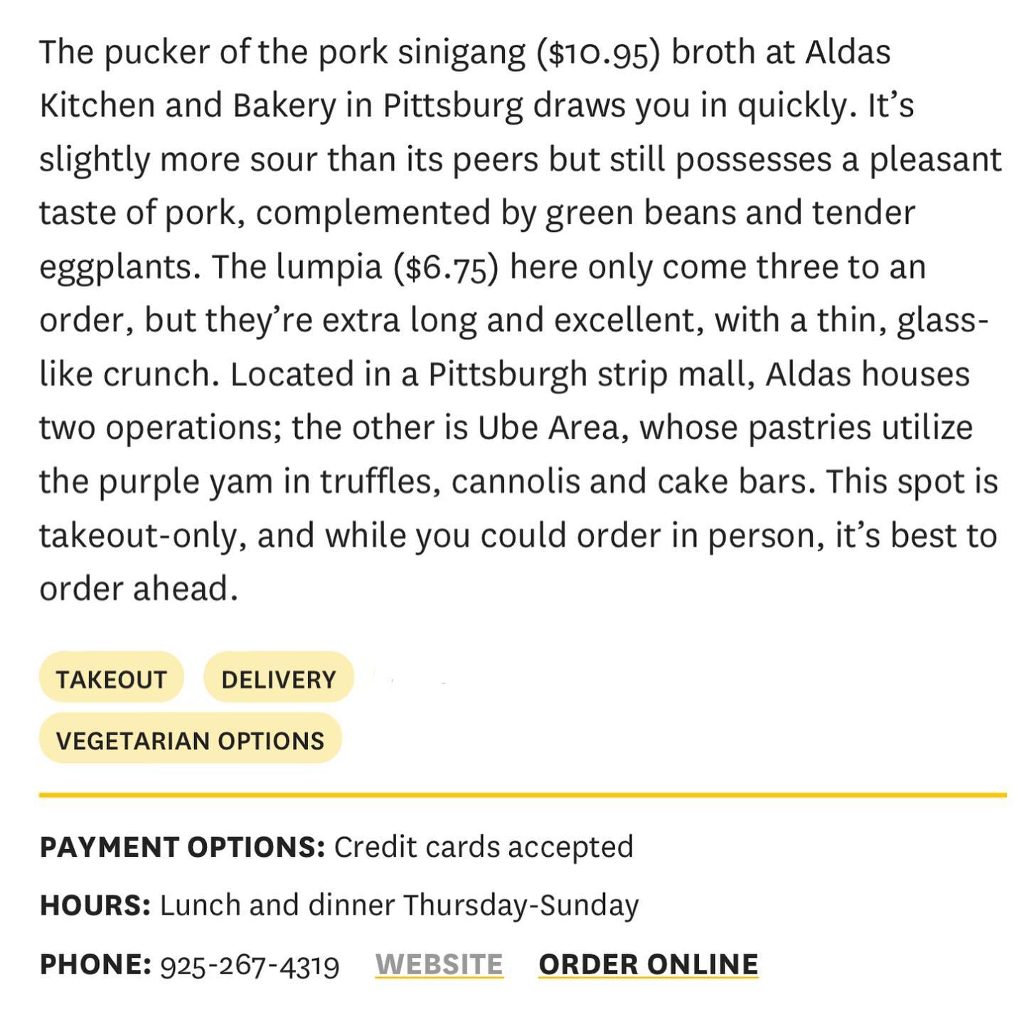Click the phone number 925-267-4319
Viewport: 1024px width, 1024px height.
click(250, 965)
